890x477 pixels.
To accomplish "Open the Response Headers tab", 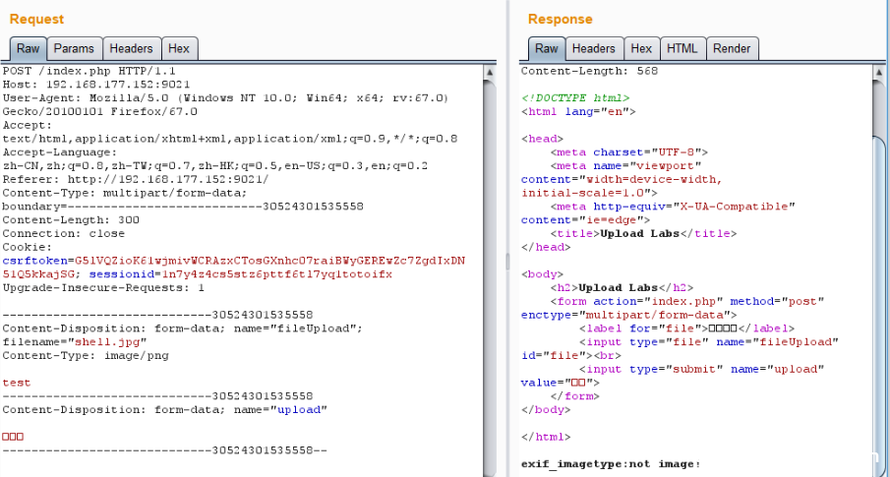I will click(x=593, y=48).
